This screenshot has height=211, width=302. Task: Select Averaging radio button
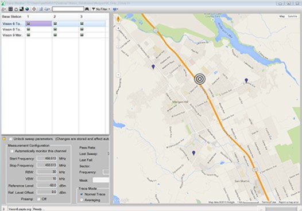coord(82,200)
